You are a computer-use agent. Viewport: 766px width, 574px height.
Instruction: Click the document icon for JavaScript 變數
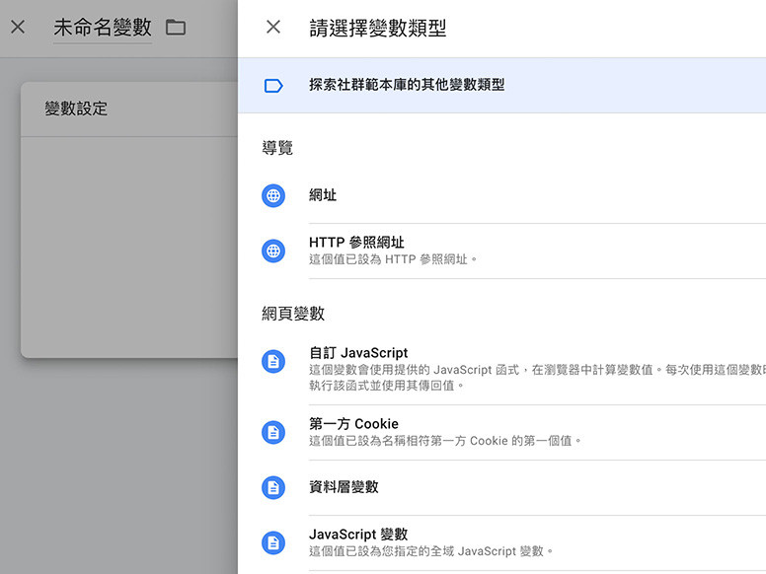pos(273,542)
